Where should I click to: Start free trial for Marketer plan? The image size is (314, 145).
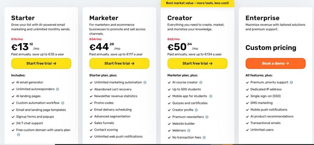point(119,64)
